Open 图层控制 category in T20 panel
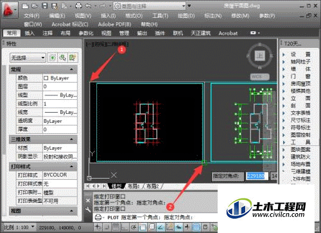This screenshot has height=233, width=321. coord(300,135)
